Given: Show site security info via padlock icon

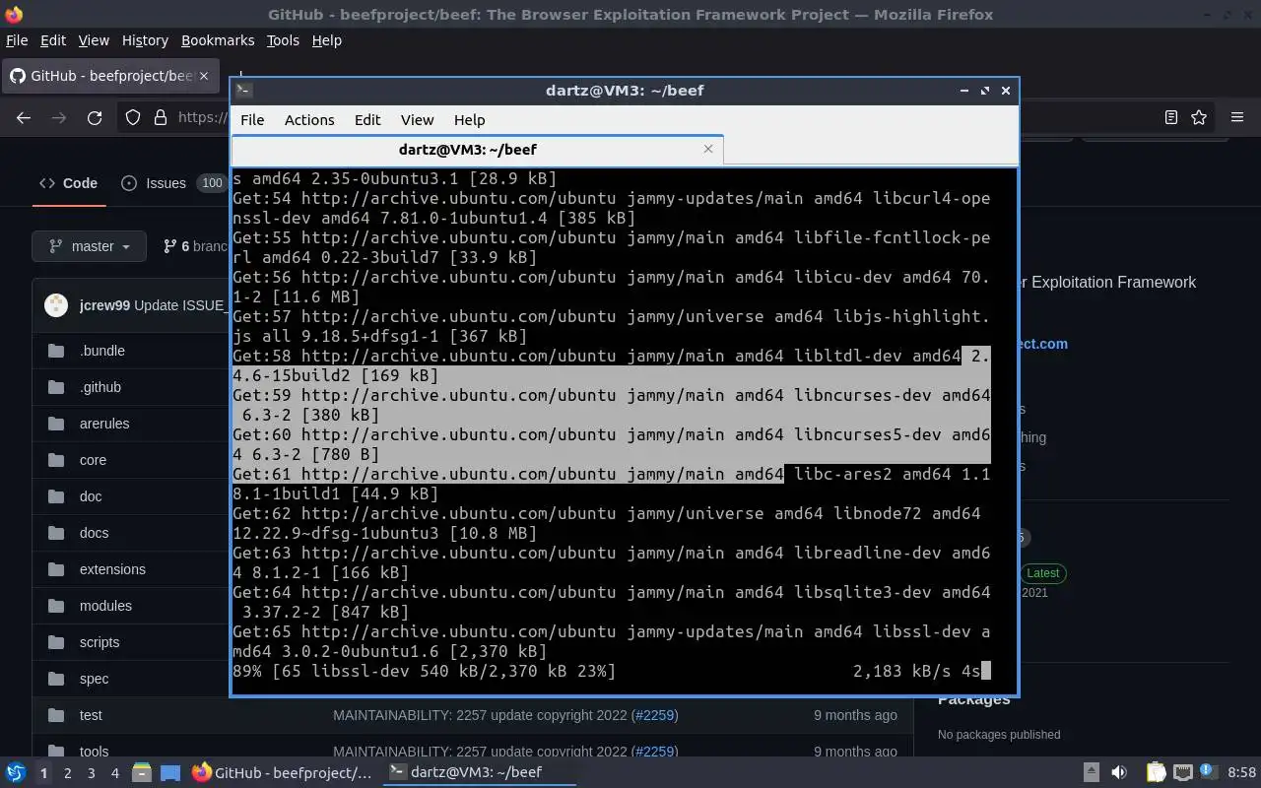Looking at the screenshot, I should pos(161,117).
